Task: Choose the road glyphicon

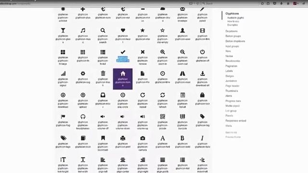Action: 182,74
